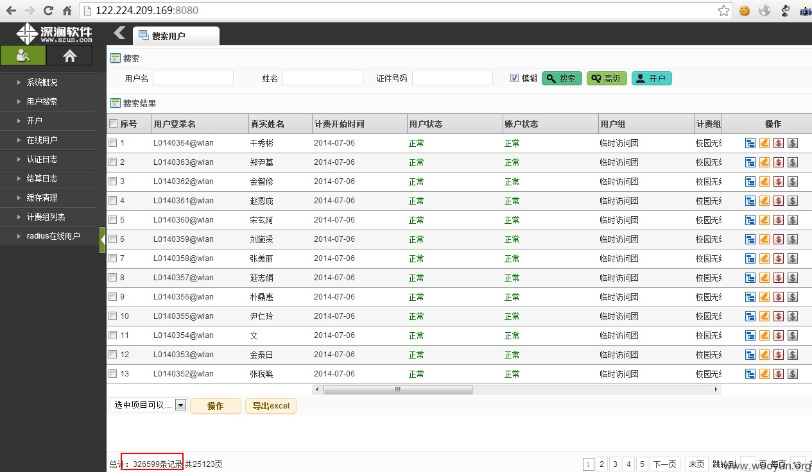Open 计费组列表 in the sidebar

point(48,217)
